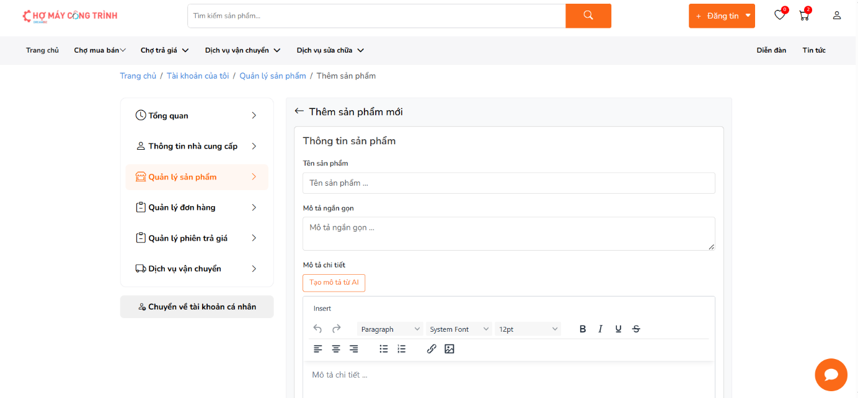Image resolution: width=858 pixels, height=398 pixels.
Task: Insert a link using the link icon
Action: tap(431, 349)
